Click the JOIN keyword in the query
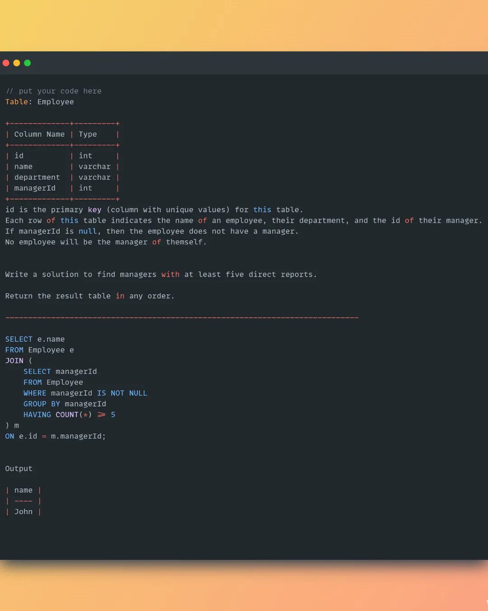 13,360
